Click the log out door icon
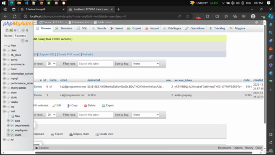275x155 pixels. click(x=11, y=30)
